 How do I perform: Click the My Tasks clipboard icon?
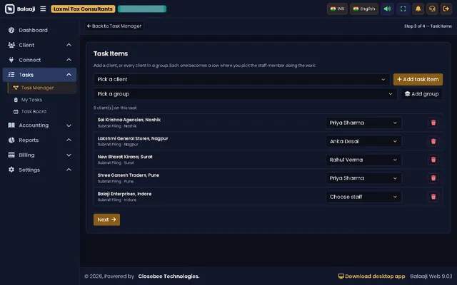coord(16,100)
